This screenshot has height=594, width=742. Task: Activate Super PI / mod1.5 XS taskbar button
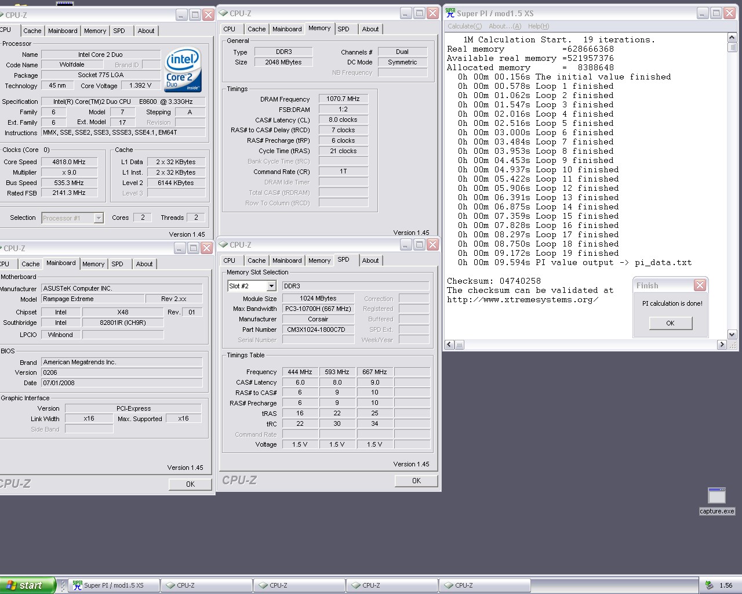click(114, 585)
